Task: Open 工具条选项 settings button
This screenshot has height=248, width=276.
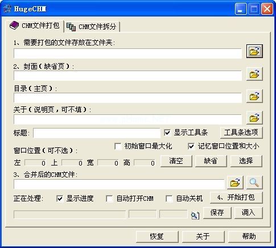Action: pos(241,133)
